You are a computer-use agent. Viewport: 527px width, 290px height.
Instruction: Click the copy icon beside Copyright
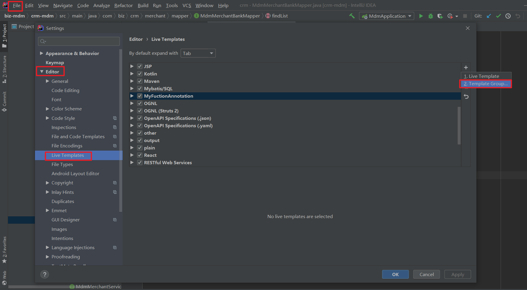click(115, 183)
